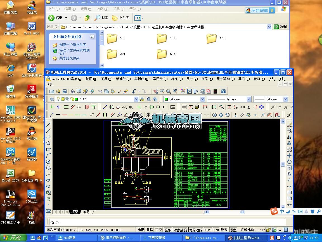This screenshot has height=242, width=322.
Task: Open the 标准件(S) menu
Action: click(123, 79)
